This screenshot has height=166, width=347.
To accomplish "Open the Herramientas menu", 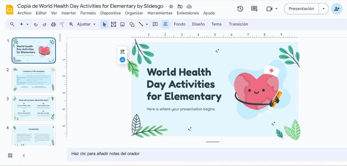I will click(160, 13).
